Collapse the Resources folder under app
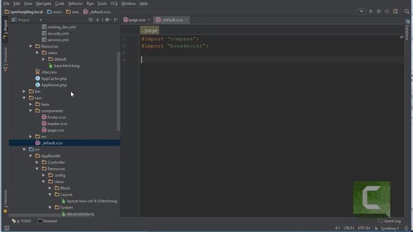Image resolution: width=413 pixels, height=232 pixels. point(30,46)
